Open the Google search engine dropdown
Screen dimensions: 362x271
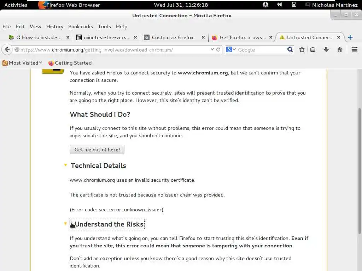231,49
